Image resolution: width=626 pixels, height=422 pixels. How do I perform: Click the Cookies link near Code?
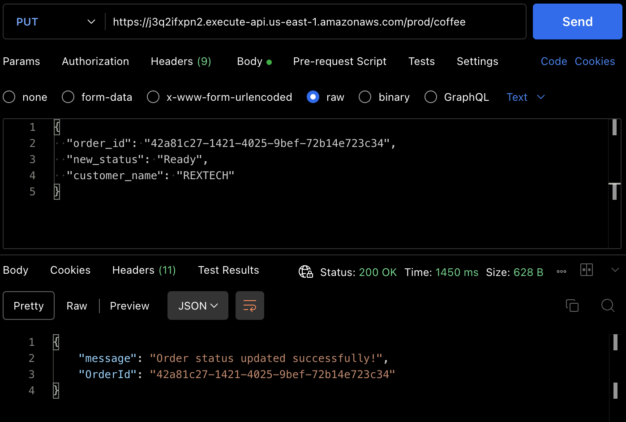[x=595, y=61]
